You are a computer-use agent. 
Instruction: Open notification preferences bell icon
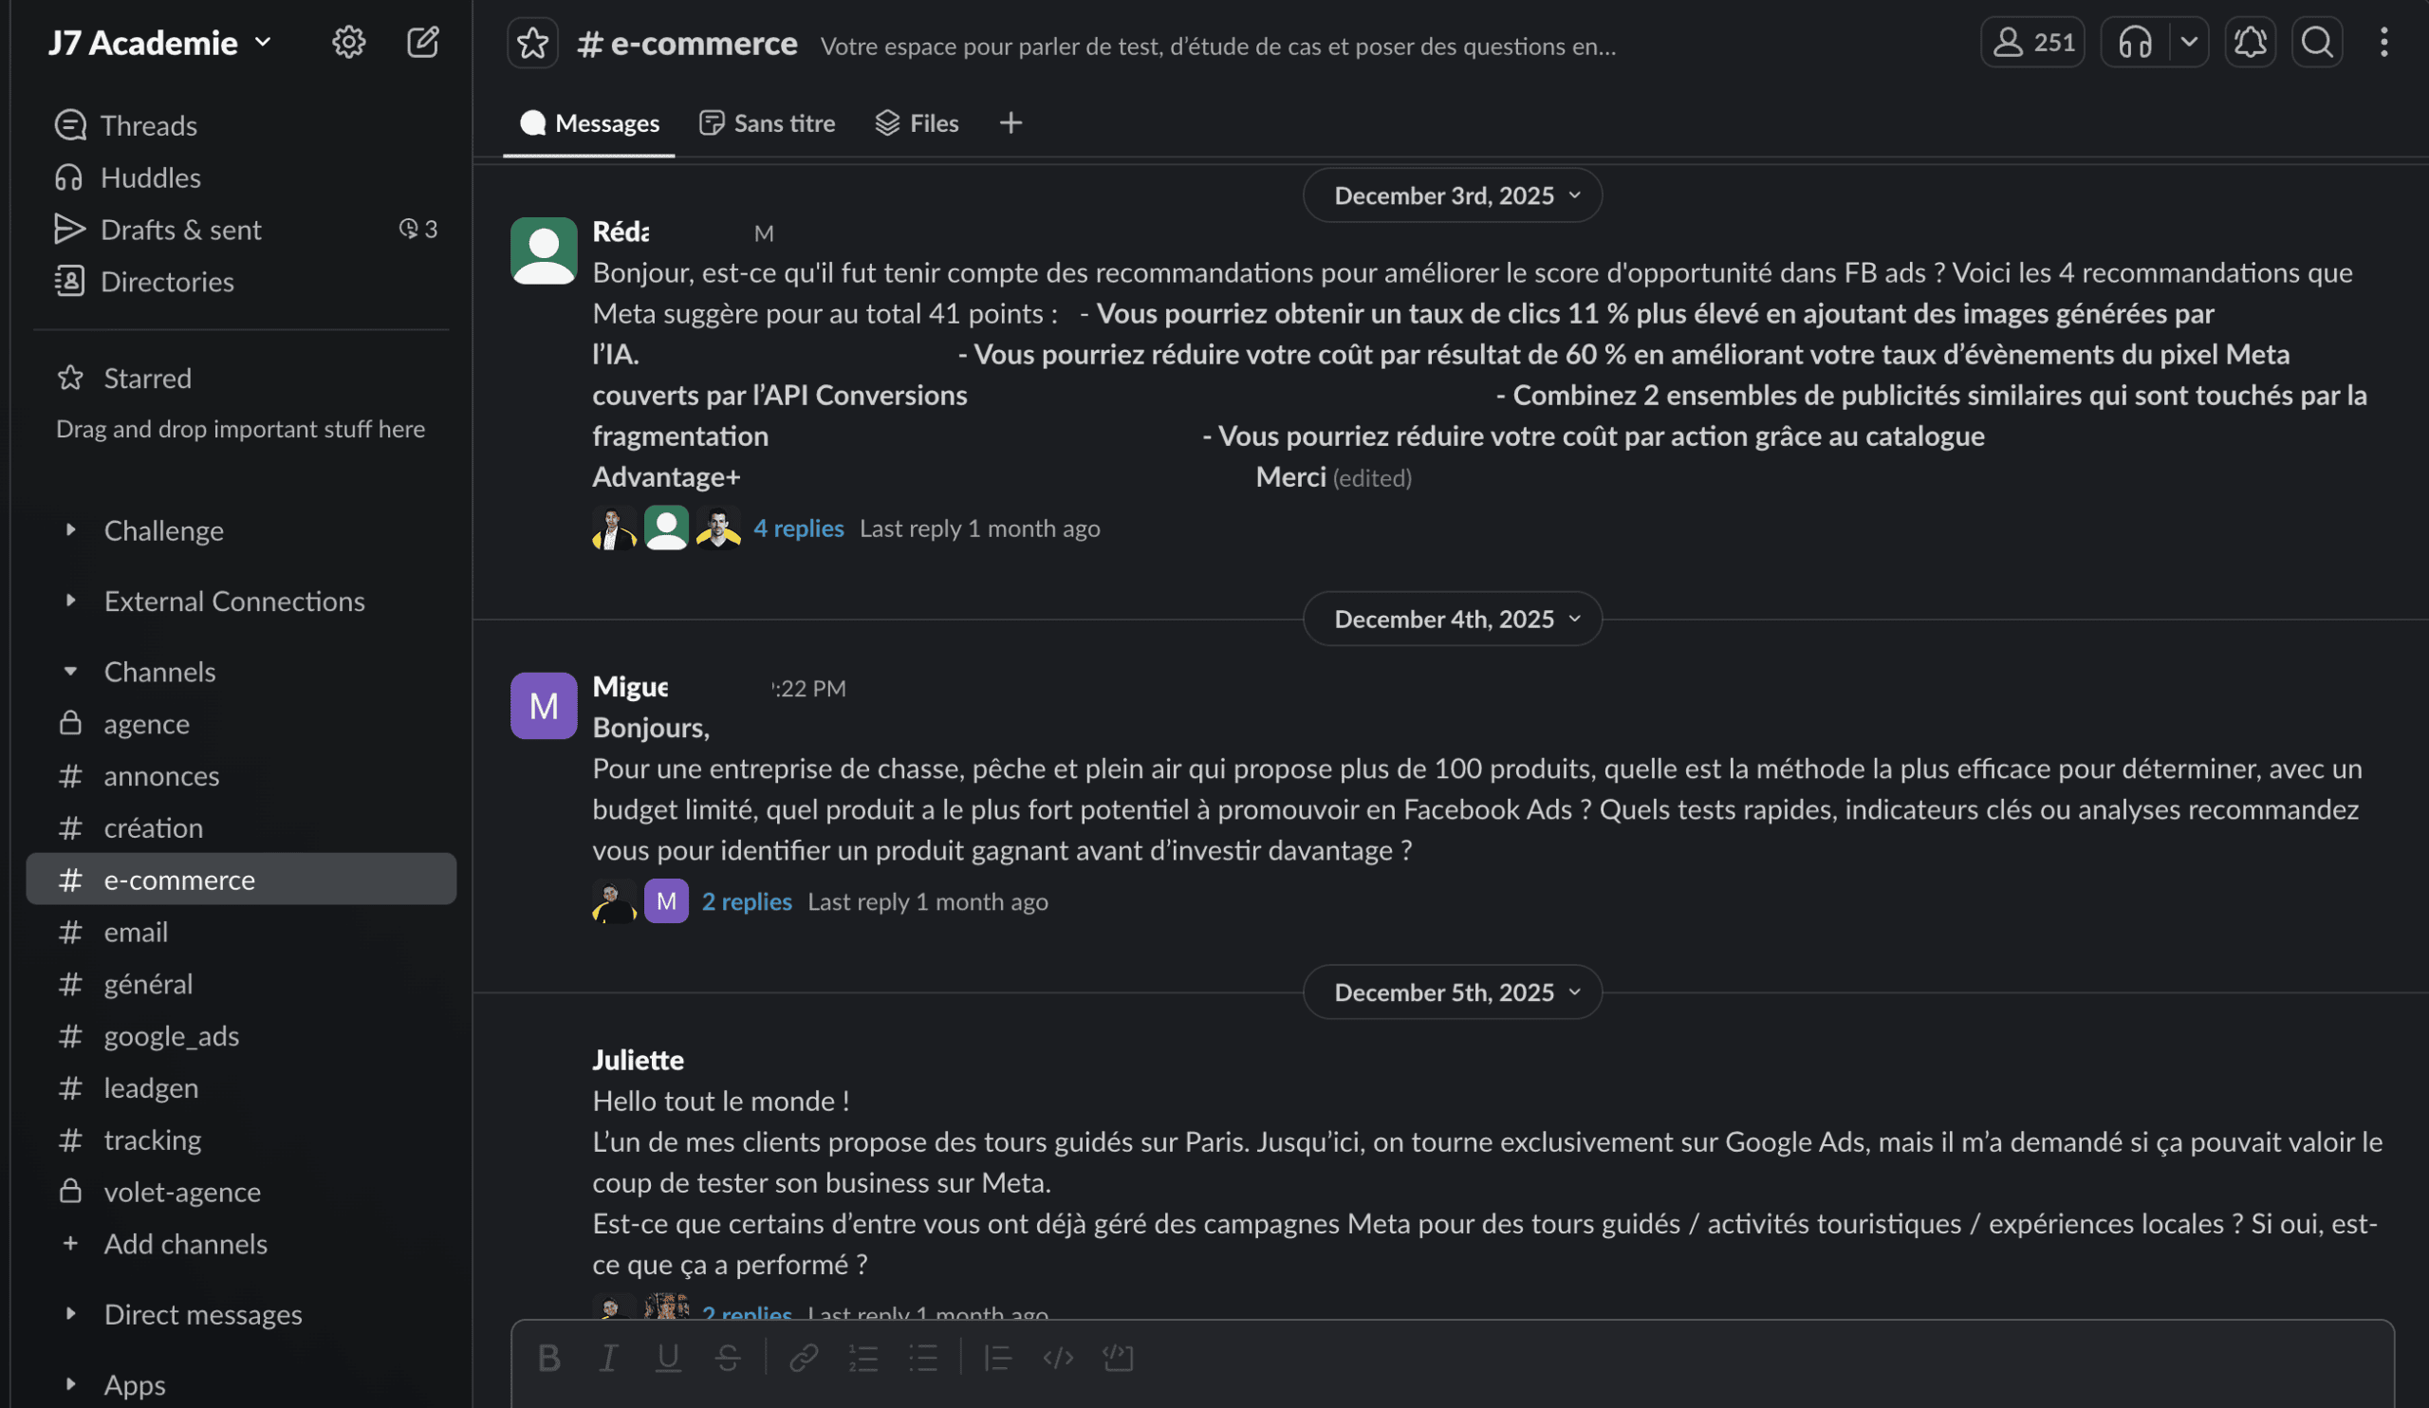[x=2250, y=43]
